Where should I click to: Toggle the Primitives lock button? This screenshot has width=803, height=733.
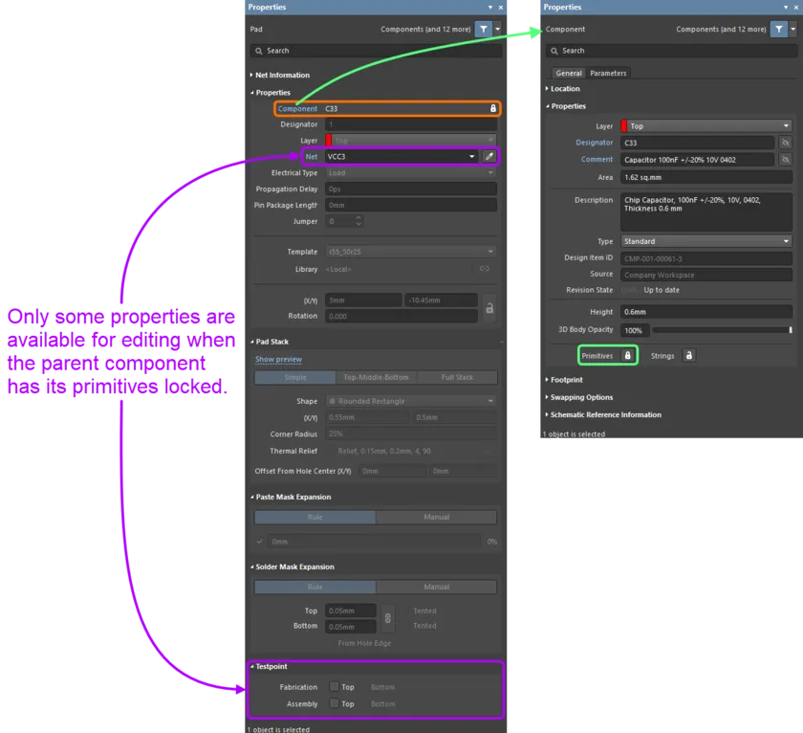coord(627,355)
